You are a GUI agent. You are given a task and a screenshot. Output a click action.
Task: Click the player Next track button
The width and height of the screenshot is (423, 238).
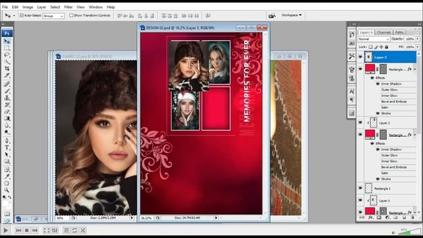tap(35, 231)
